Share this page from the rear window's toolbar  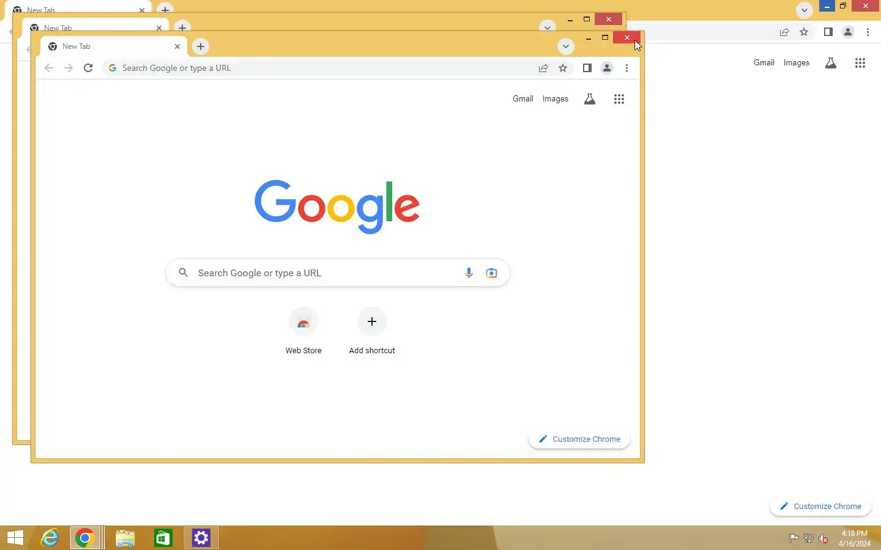click(x=784, y=32)
